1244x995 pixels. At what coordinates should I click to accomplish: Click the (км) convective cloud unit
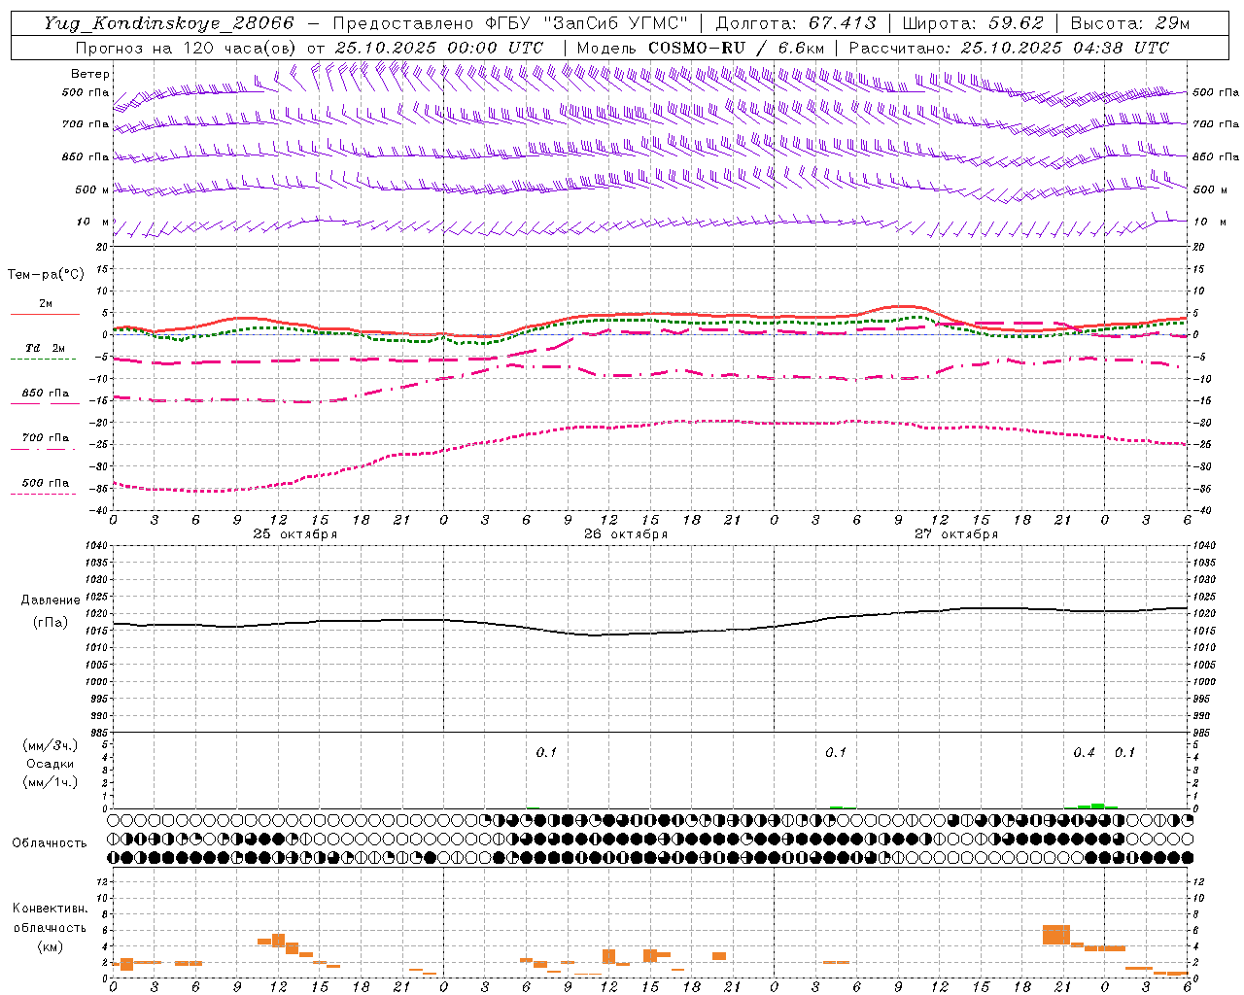[x=50, y=946]
